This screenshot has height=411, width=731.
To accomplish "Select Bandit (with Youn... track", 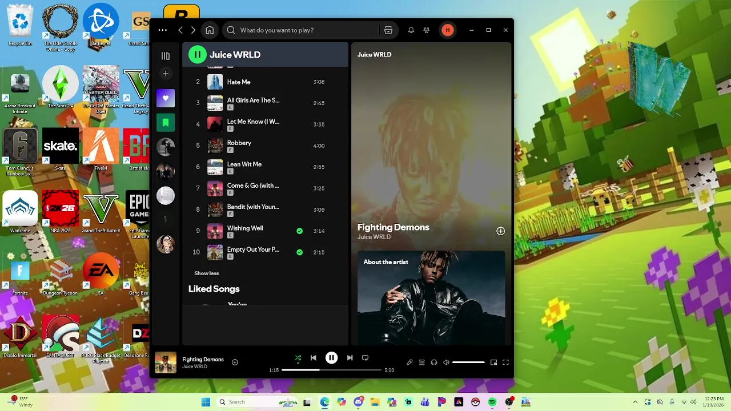I will point(265,209).
